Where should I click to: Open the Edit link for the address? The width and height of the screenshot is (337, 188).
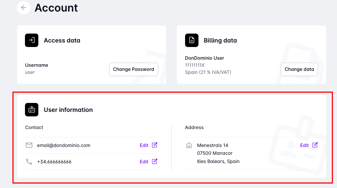pyautogui.click(x=304, y=145)
